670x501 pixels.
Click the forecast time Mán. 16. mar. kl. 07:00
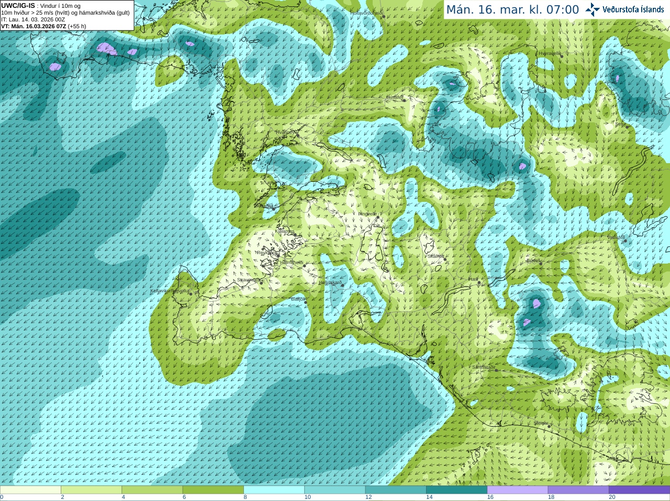[512, 10]
